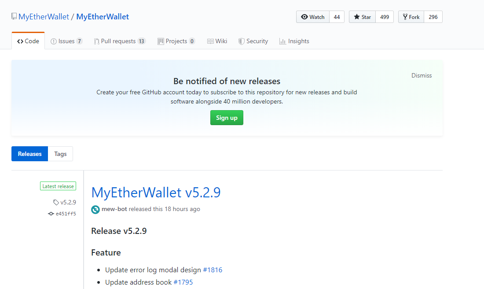Open pull request #1816
484x289 pixels.
213,270
